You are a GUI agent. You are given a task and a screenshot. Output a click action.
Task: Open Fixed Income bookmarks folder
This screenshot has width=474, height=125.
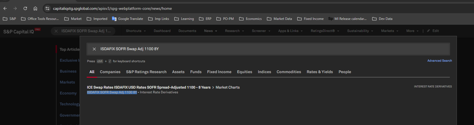point(310,19)
